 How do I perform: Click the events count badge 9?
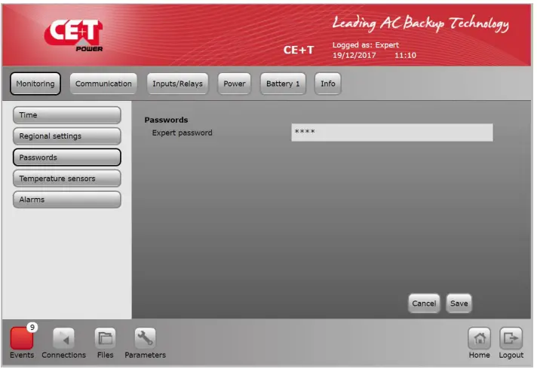click(32, 328)
